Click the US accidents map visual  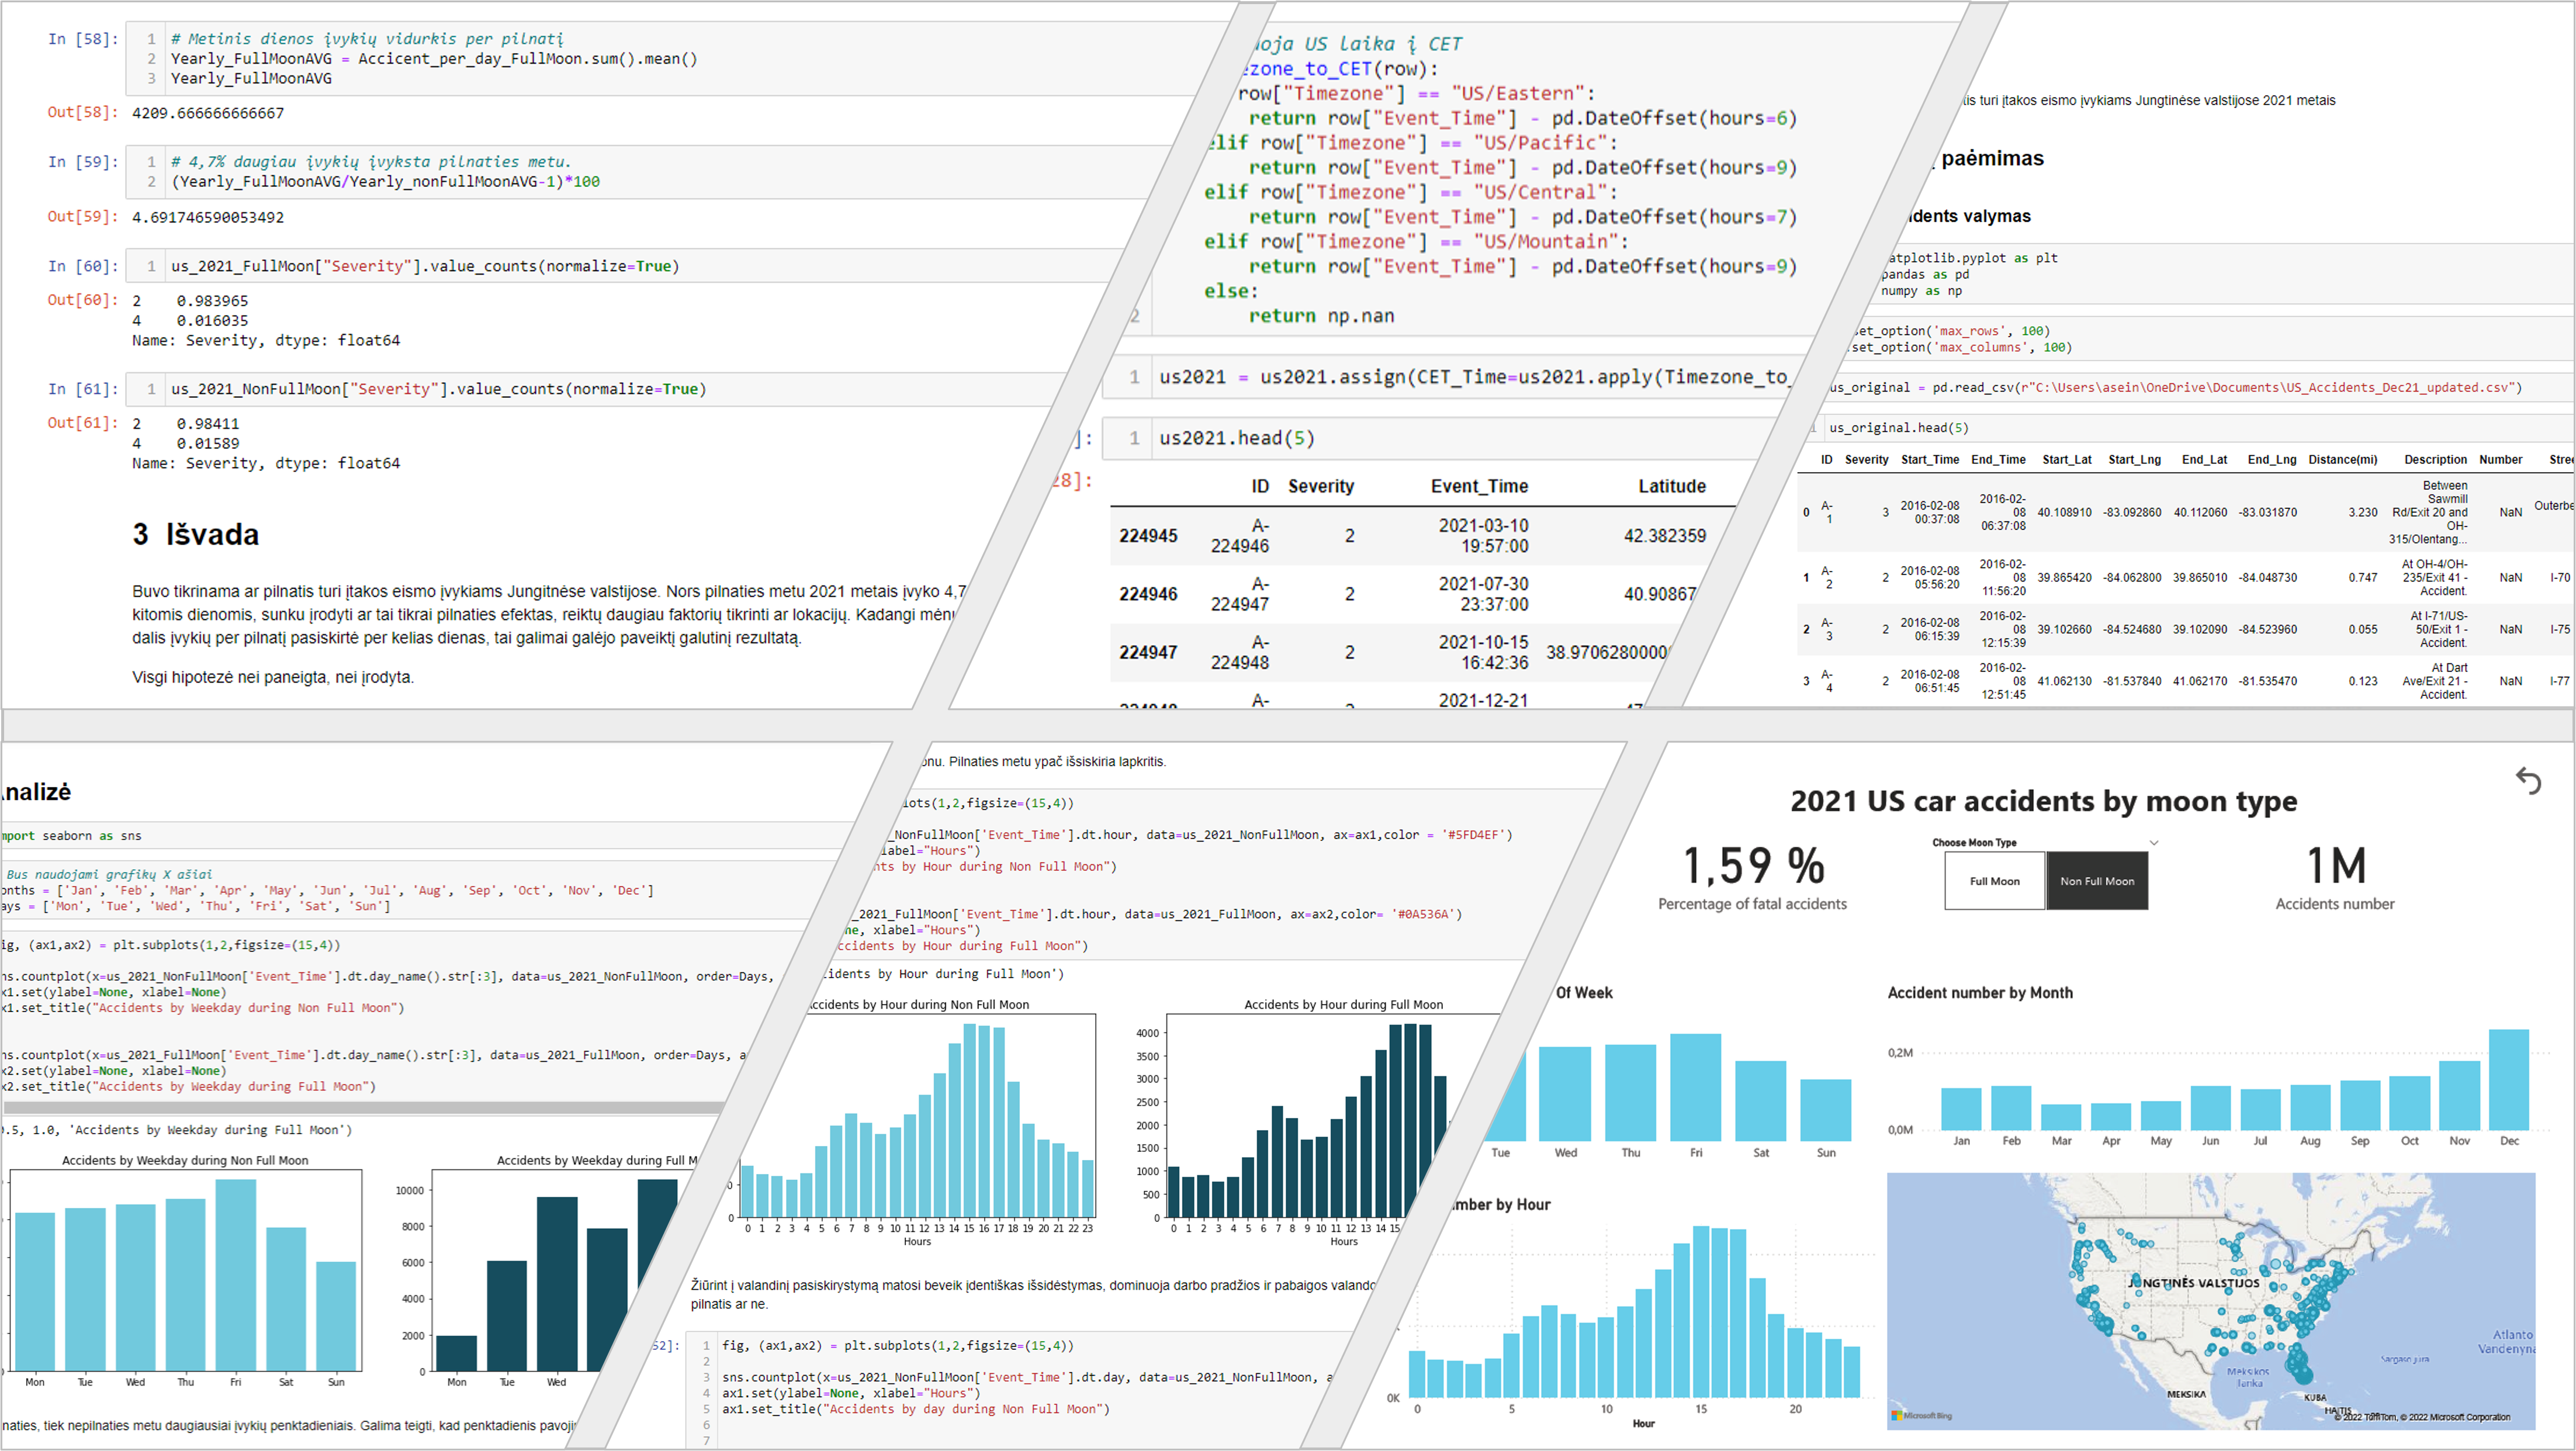(x=2210, y=1300)
